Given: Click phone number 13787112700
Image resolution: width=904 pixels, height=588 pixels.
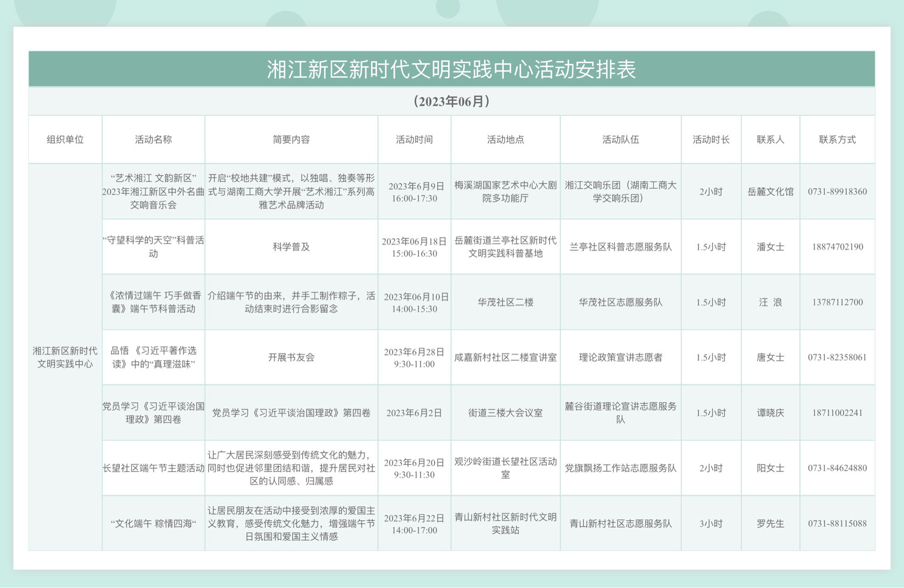Looking at the screenshot, I should 837,302.
